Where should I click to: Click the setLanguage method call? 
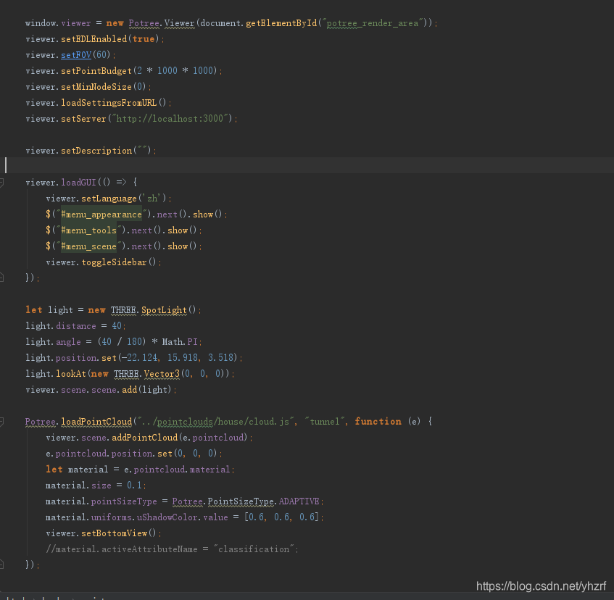click(109, 199)
